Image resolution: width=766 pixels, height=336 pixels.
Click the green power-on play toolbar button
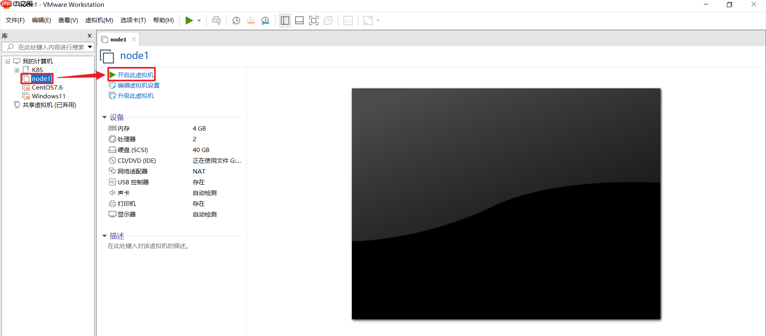pos(189,21)
